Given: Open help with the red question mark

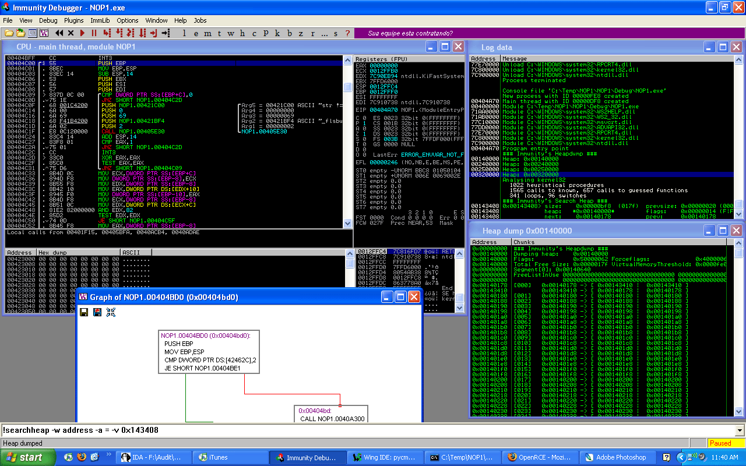Looking at the screenshot, I should pyautogui.click(x=347, y=33).
